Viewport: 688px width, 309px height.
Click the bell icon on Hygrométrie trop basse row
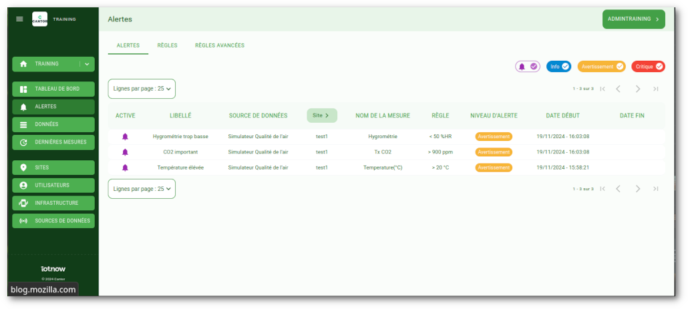pyautogui.click(x=125, y=136)
